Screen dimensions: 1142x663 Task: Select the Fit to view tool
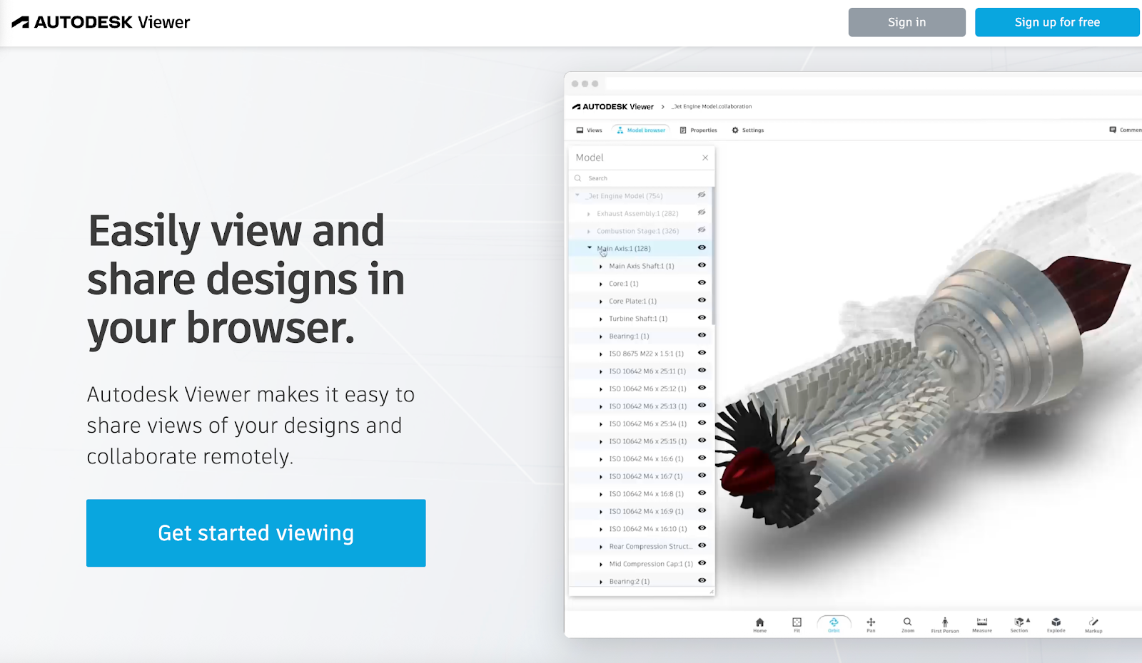pos(797,625)
